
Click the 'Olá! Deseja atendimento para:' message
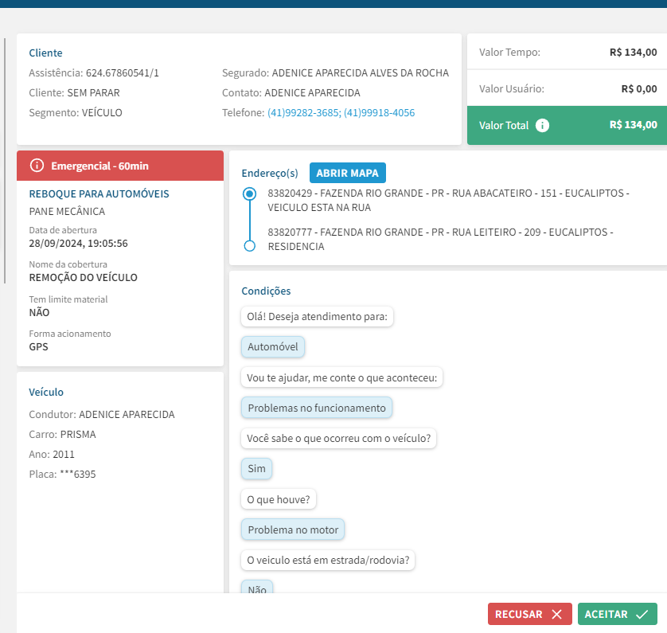pyautogui.click(x=317, y=316)
